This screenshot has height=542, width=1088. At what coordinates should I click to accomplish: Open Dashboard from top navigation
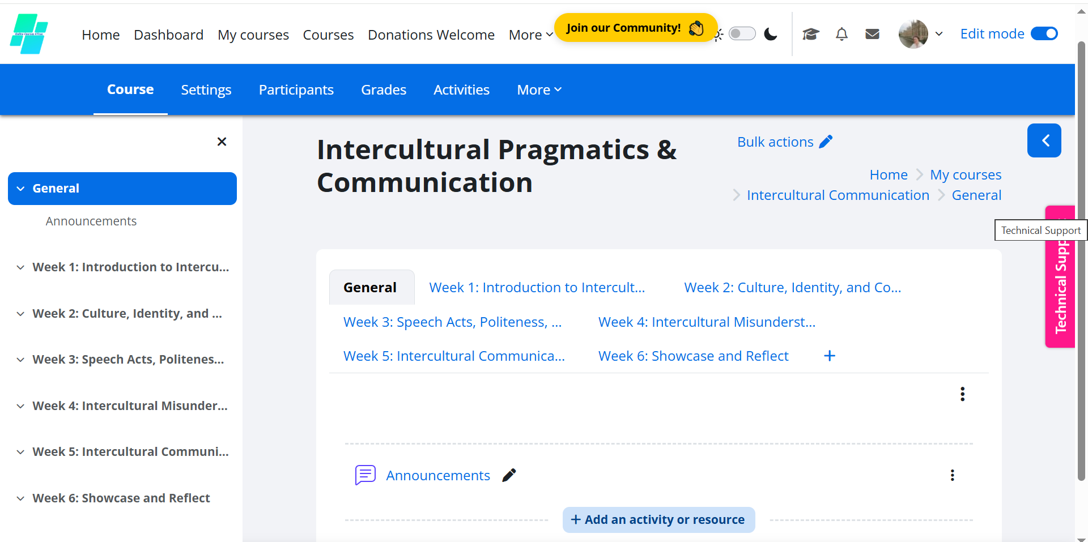point(168,35)
